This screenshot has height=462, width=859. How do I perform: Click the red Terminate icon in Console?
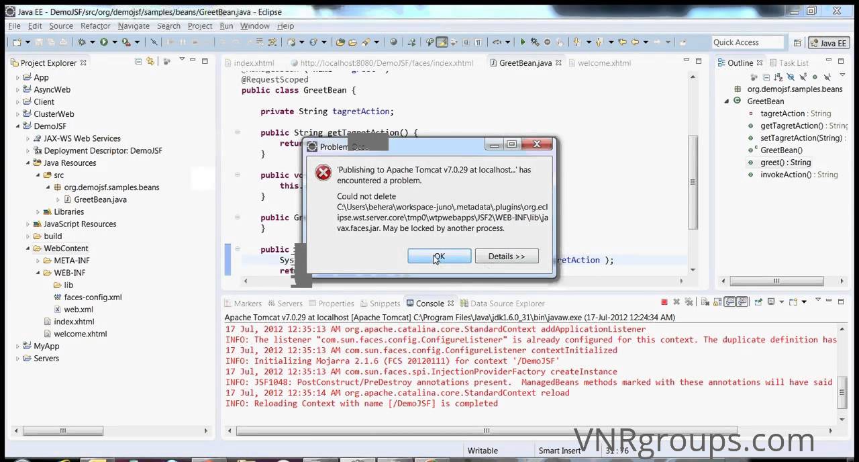click(664, 302)
